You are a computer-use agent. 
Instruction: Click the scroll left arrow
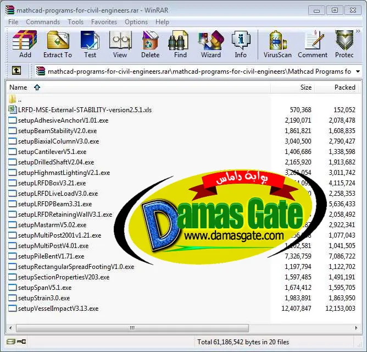[x=10, y=328]
